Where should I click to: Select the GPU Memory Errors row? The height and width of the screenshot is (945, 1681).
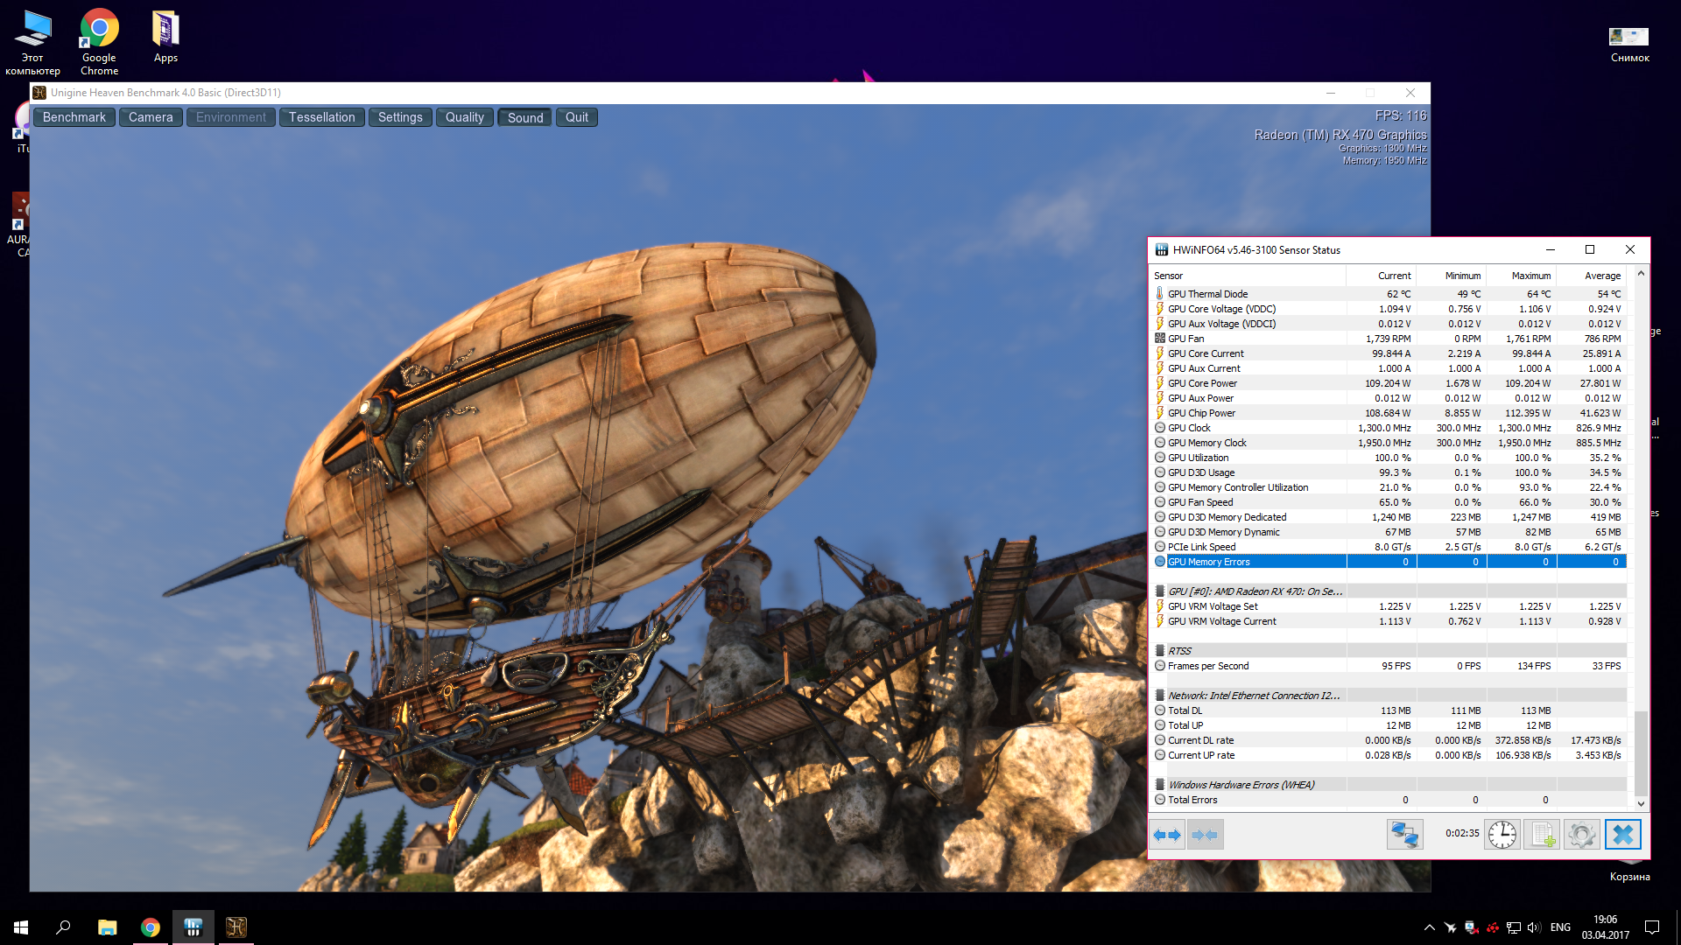tap(1208, 562)
